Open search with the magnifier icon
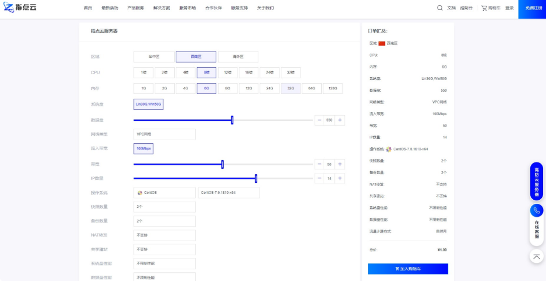The width and height of the screenshot is (546, 281). pos(440,8)
